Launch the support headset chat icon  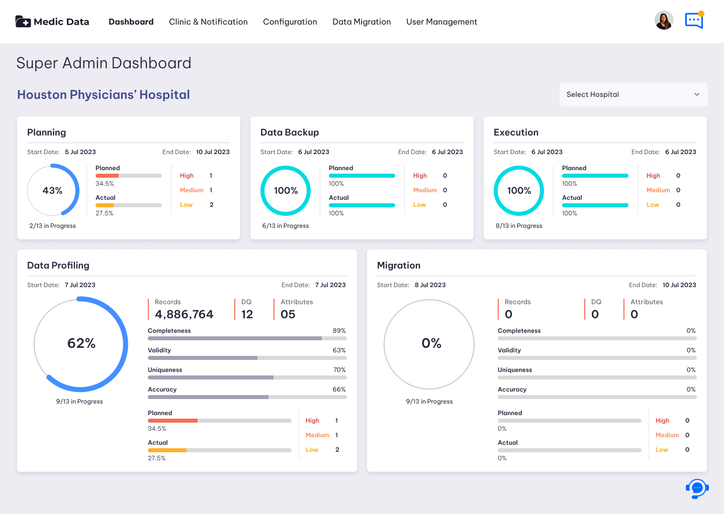pyautogui.click(x=697, y=488)
